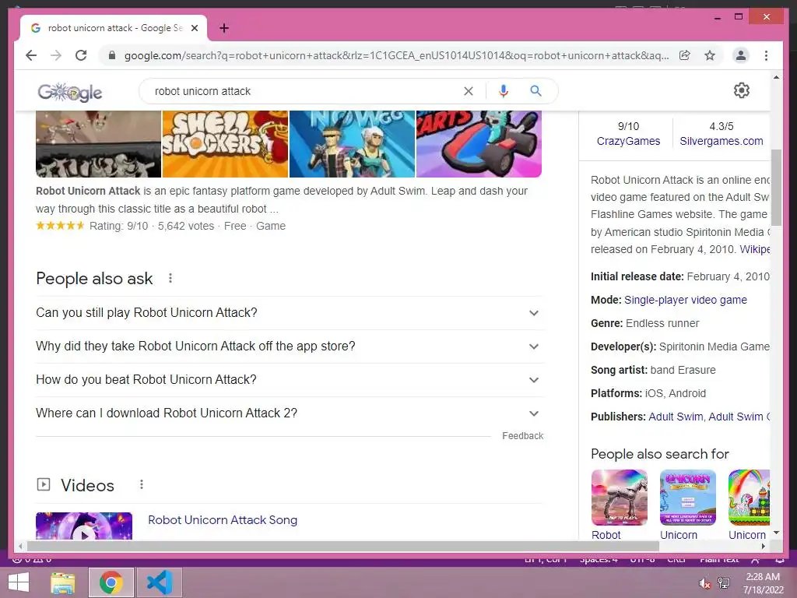Open a new browser tab

(224, 28)
